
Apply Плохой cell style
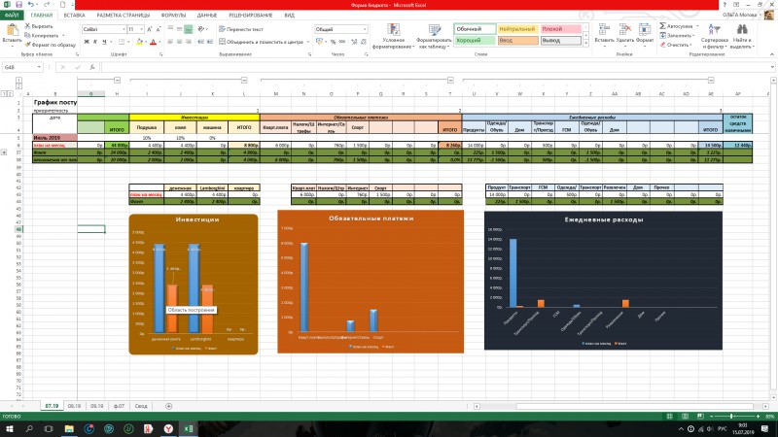pos(560,29)
